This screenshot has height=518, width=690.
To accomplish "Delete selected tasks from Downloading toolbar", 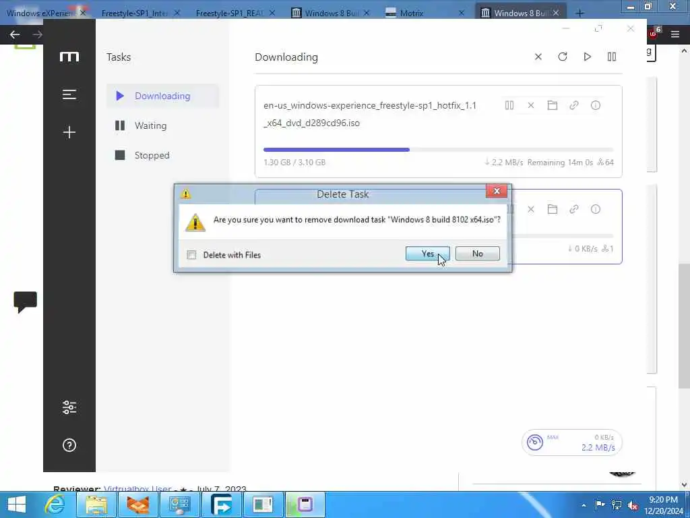I will tap(538, 57).
